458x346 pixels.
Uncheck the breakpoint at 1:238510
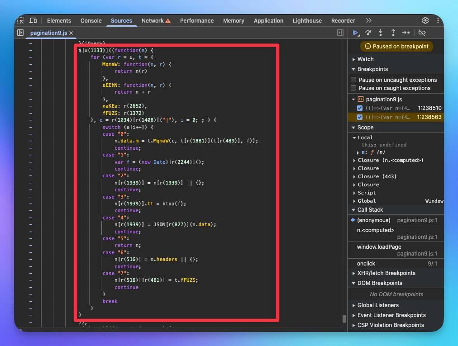click(x=360, y=108)
